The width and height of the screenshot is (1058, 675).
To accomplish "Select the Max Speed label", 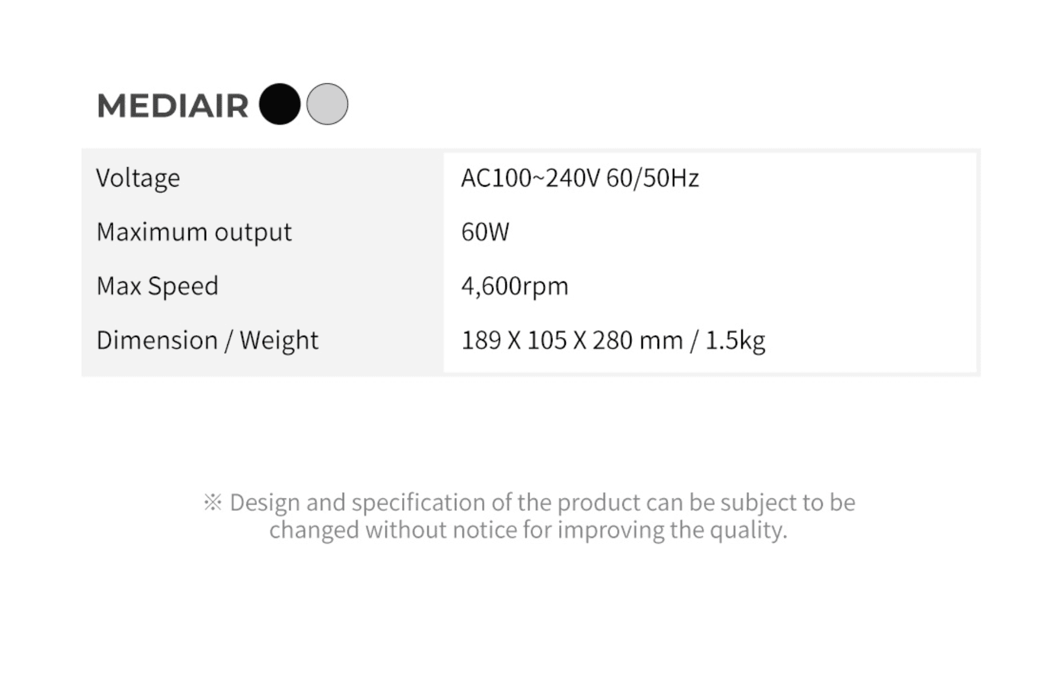I will [x=157, y=286].
